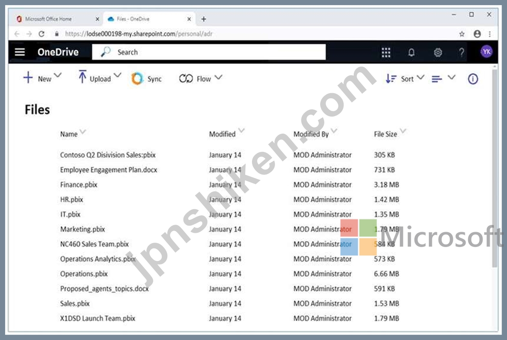Image resolution: width=507 pixels, height=340 pixels.
Task: Open the browser profile icon
Action: pyautogui.click(x=477, y=34)
